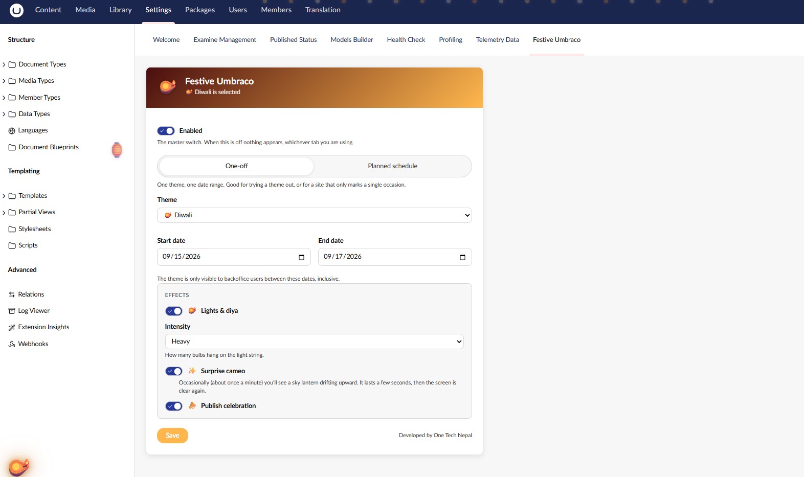Viewport: 804px width, 477px height.
Task: Expand the Partial Views tree node
Action: click(x=4, y=212)
